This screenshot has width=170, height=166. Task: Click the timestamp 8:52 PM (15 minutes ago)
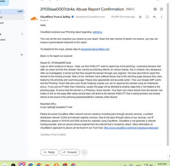tap(123, 17)
